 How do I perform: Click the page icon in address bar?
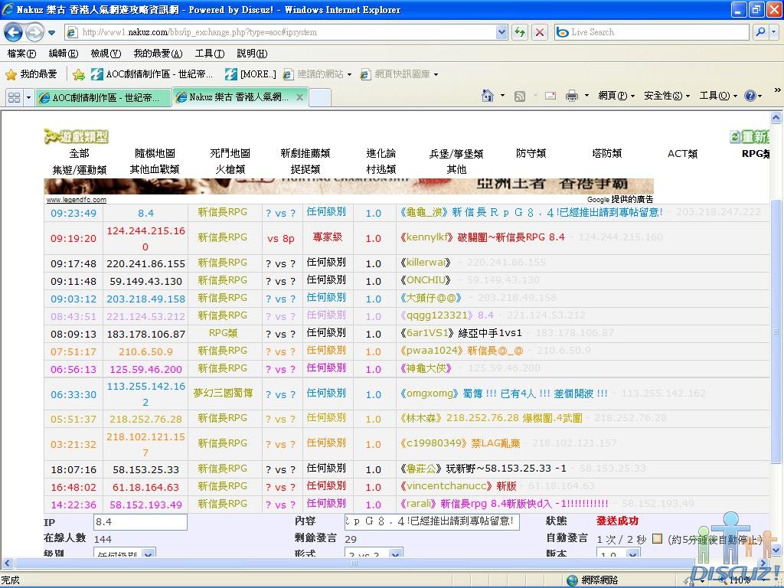point(73,32)
